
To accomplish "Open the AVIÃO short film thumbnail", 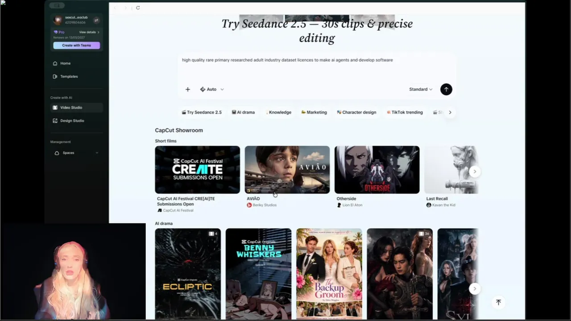I will [287, 169].
